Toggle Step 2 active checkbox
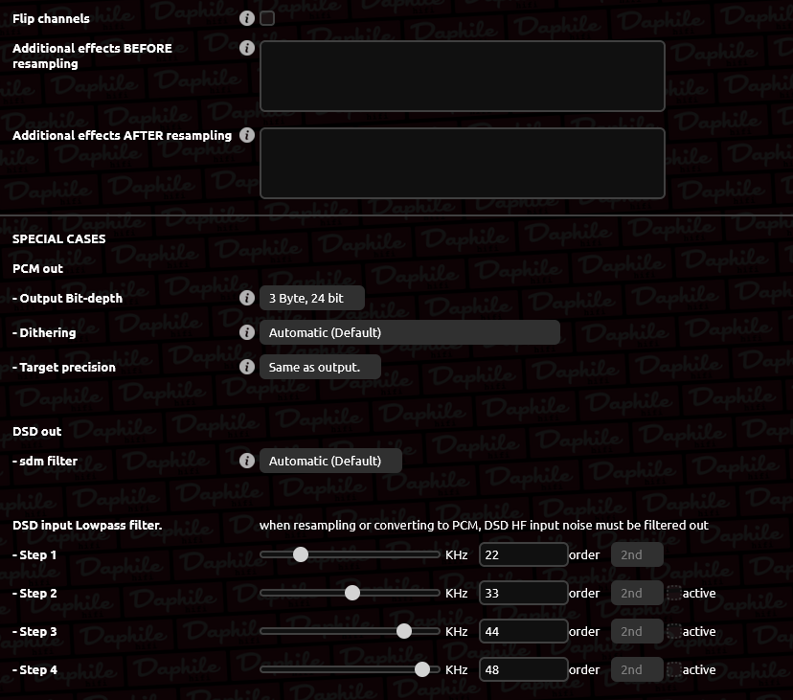The height and width of the screenshot is (700, 793). pyautogui.click(x=673, y=593)
